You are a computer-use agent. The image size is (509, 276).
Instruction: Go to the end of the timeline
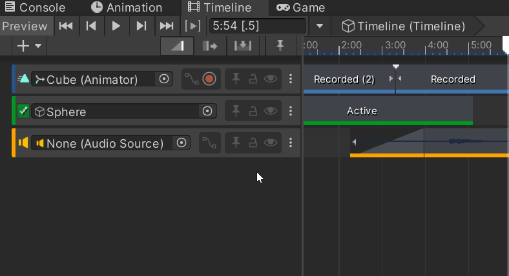pos(167,26)
